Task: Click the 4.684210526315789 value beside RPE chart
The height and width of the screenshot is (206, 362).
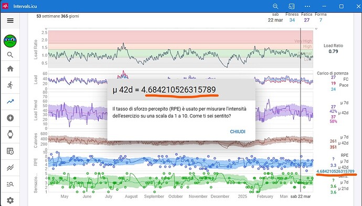Action: [x=335, y=171]
